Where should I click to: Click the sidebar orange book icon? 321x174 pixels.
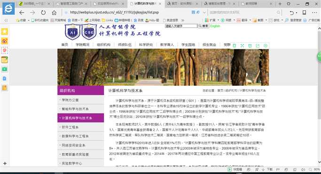tap(5, 88)
